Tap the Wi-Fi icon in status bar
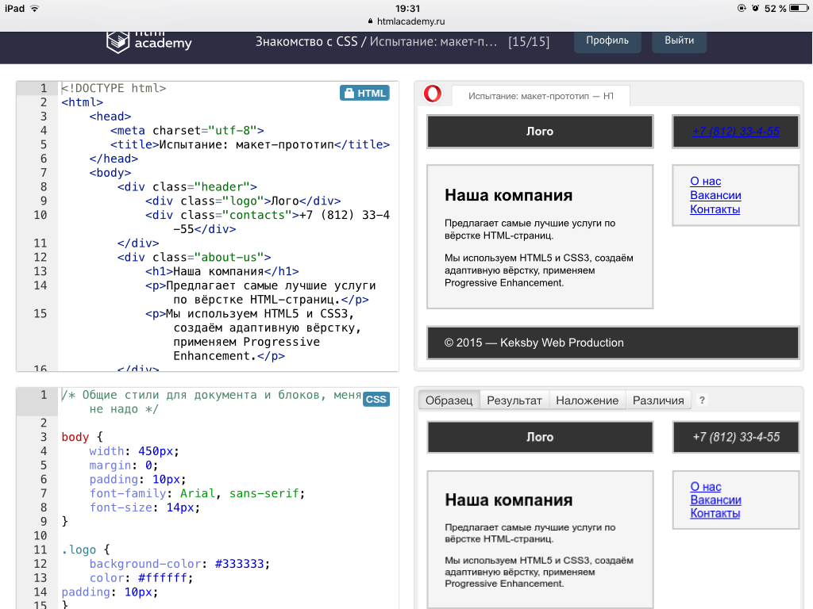The image size is (813, 609). pos(35,8)
